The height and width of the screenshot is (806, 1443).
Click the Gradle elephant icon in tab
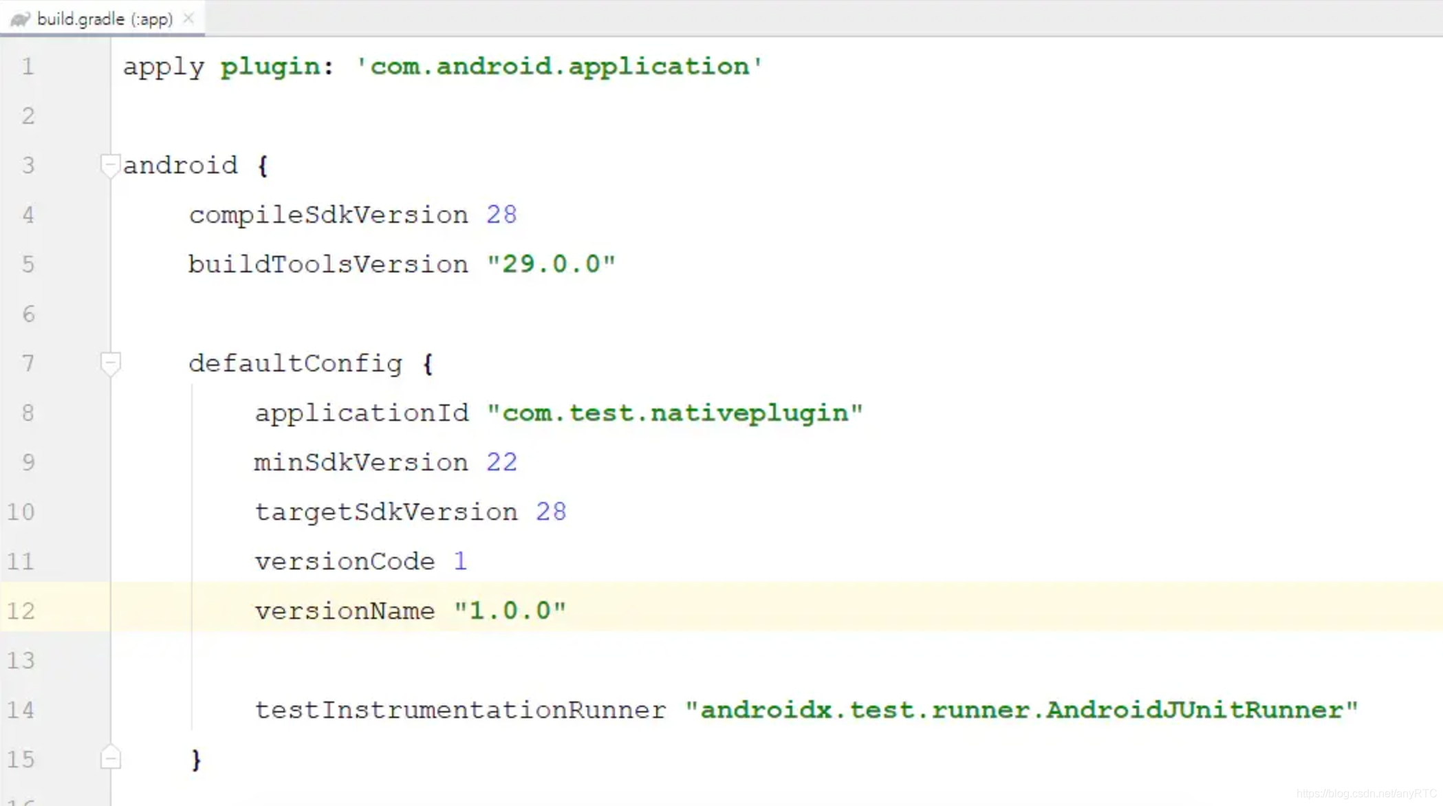tap(21, 19)
